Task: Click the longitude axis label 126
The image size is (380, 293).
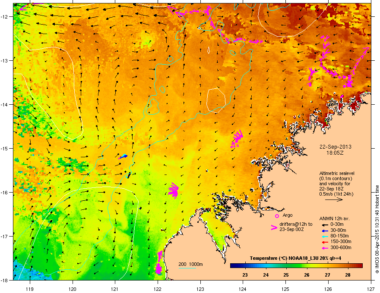Action: (328, 289)
